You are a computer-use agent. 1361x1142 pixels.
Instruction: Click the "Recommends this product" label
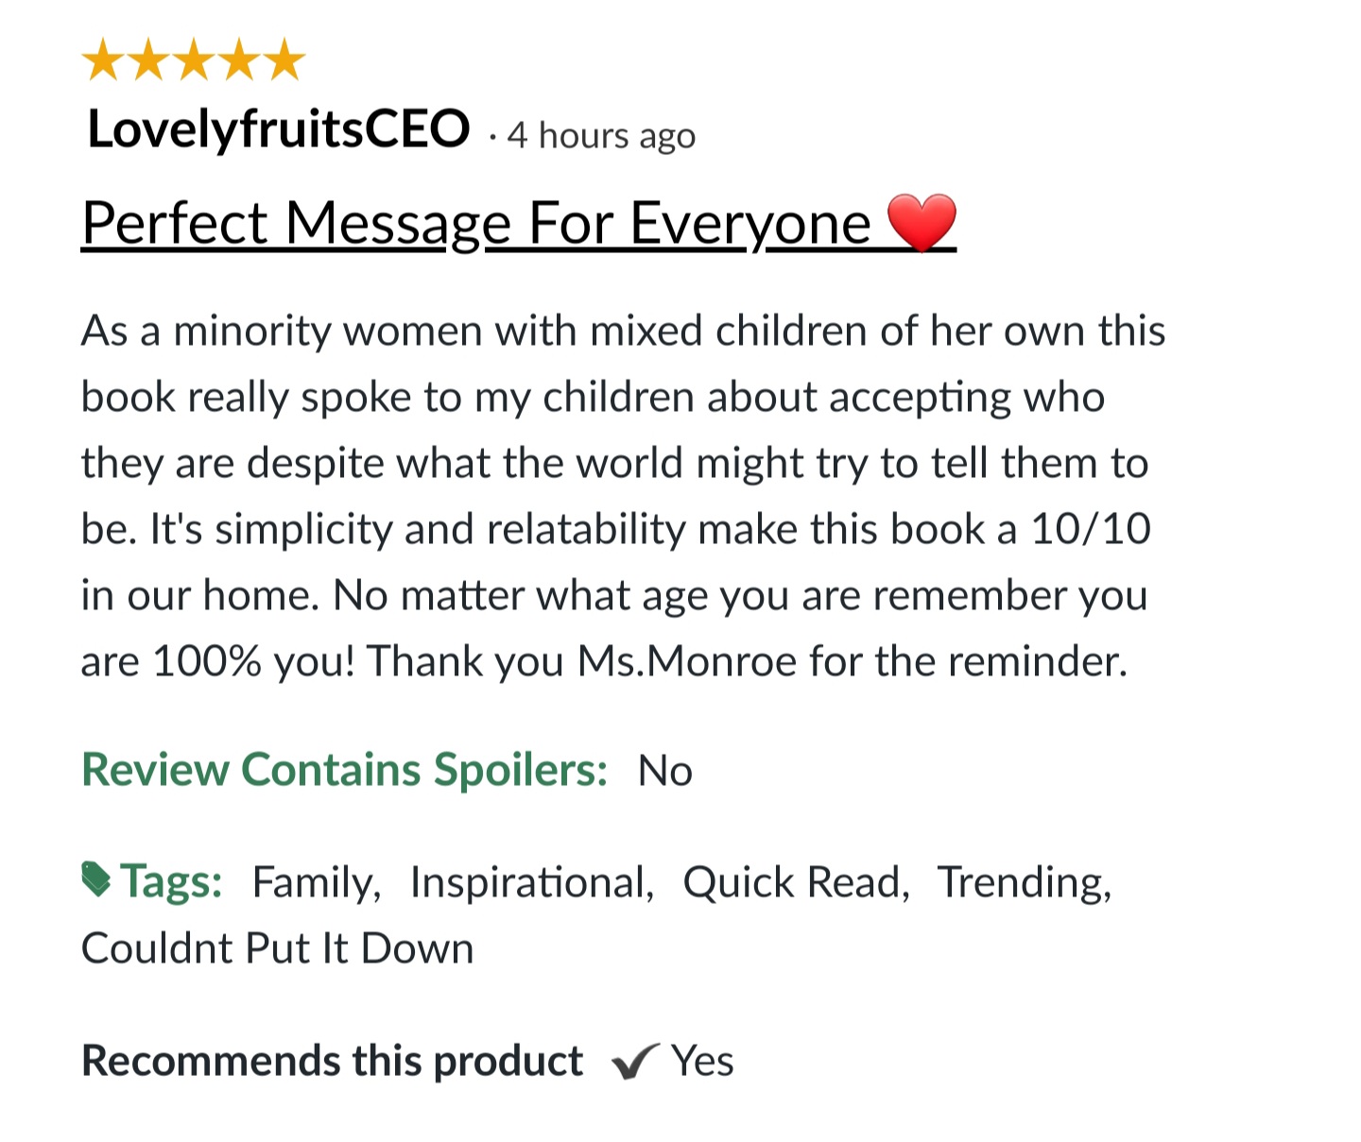[x=332, y=1061]
